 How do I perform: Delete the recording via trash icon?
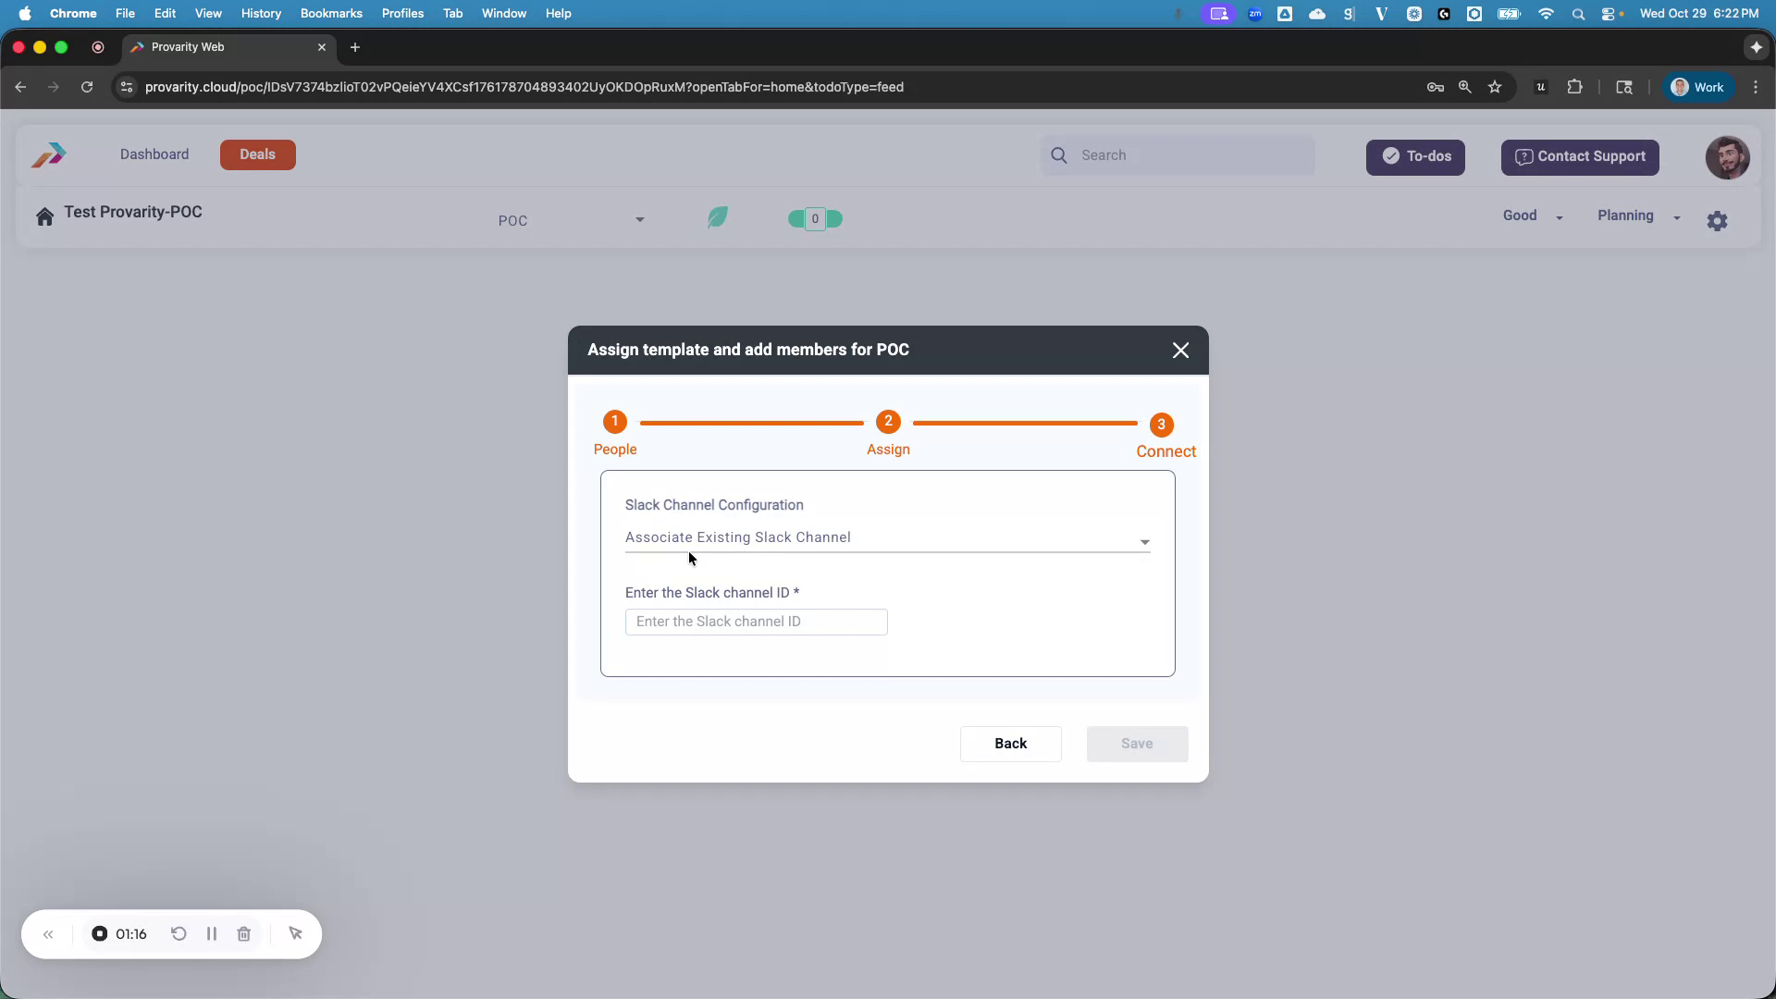243,933
